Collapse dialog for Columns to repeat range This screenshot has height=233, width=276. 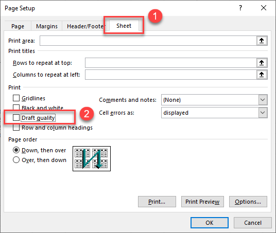point(262,75)
